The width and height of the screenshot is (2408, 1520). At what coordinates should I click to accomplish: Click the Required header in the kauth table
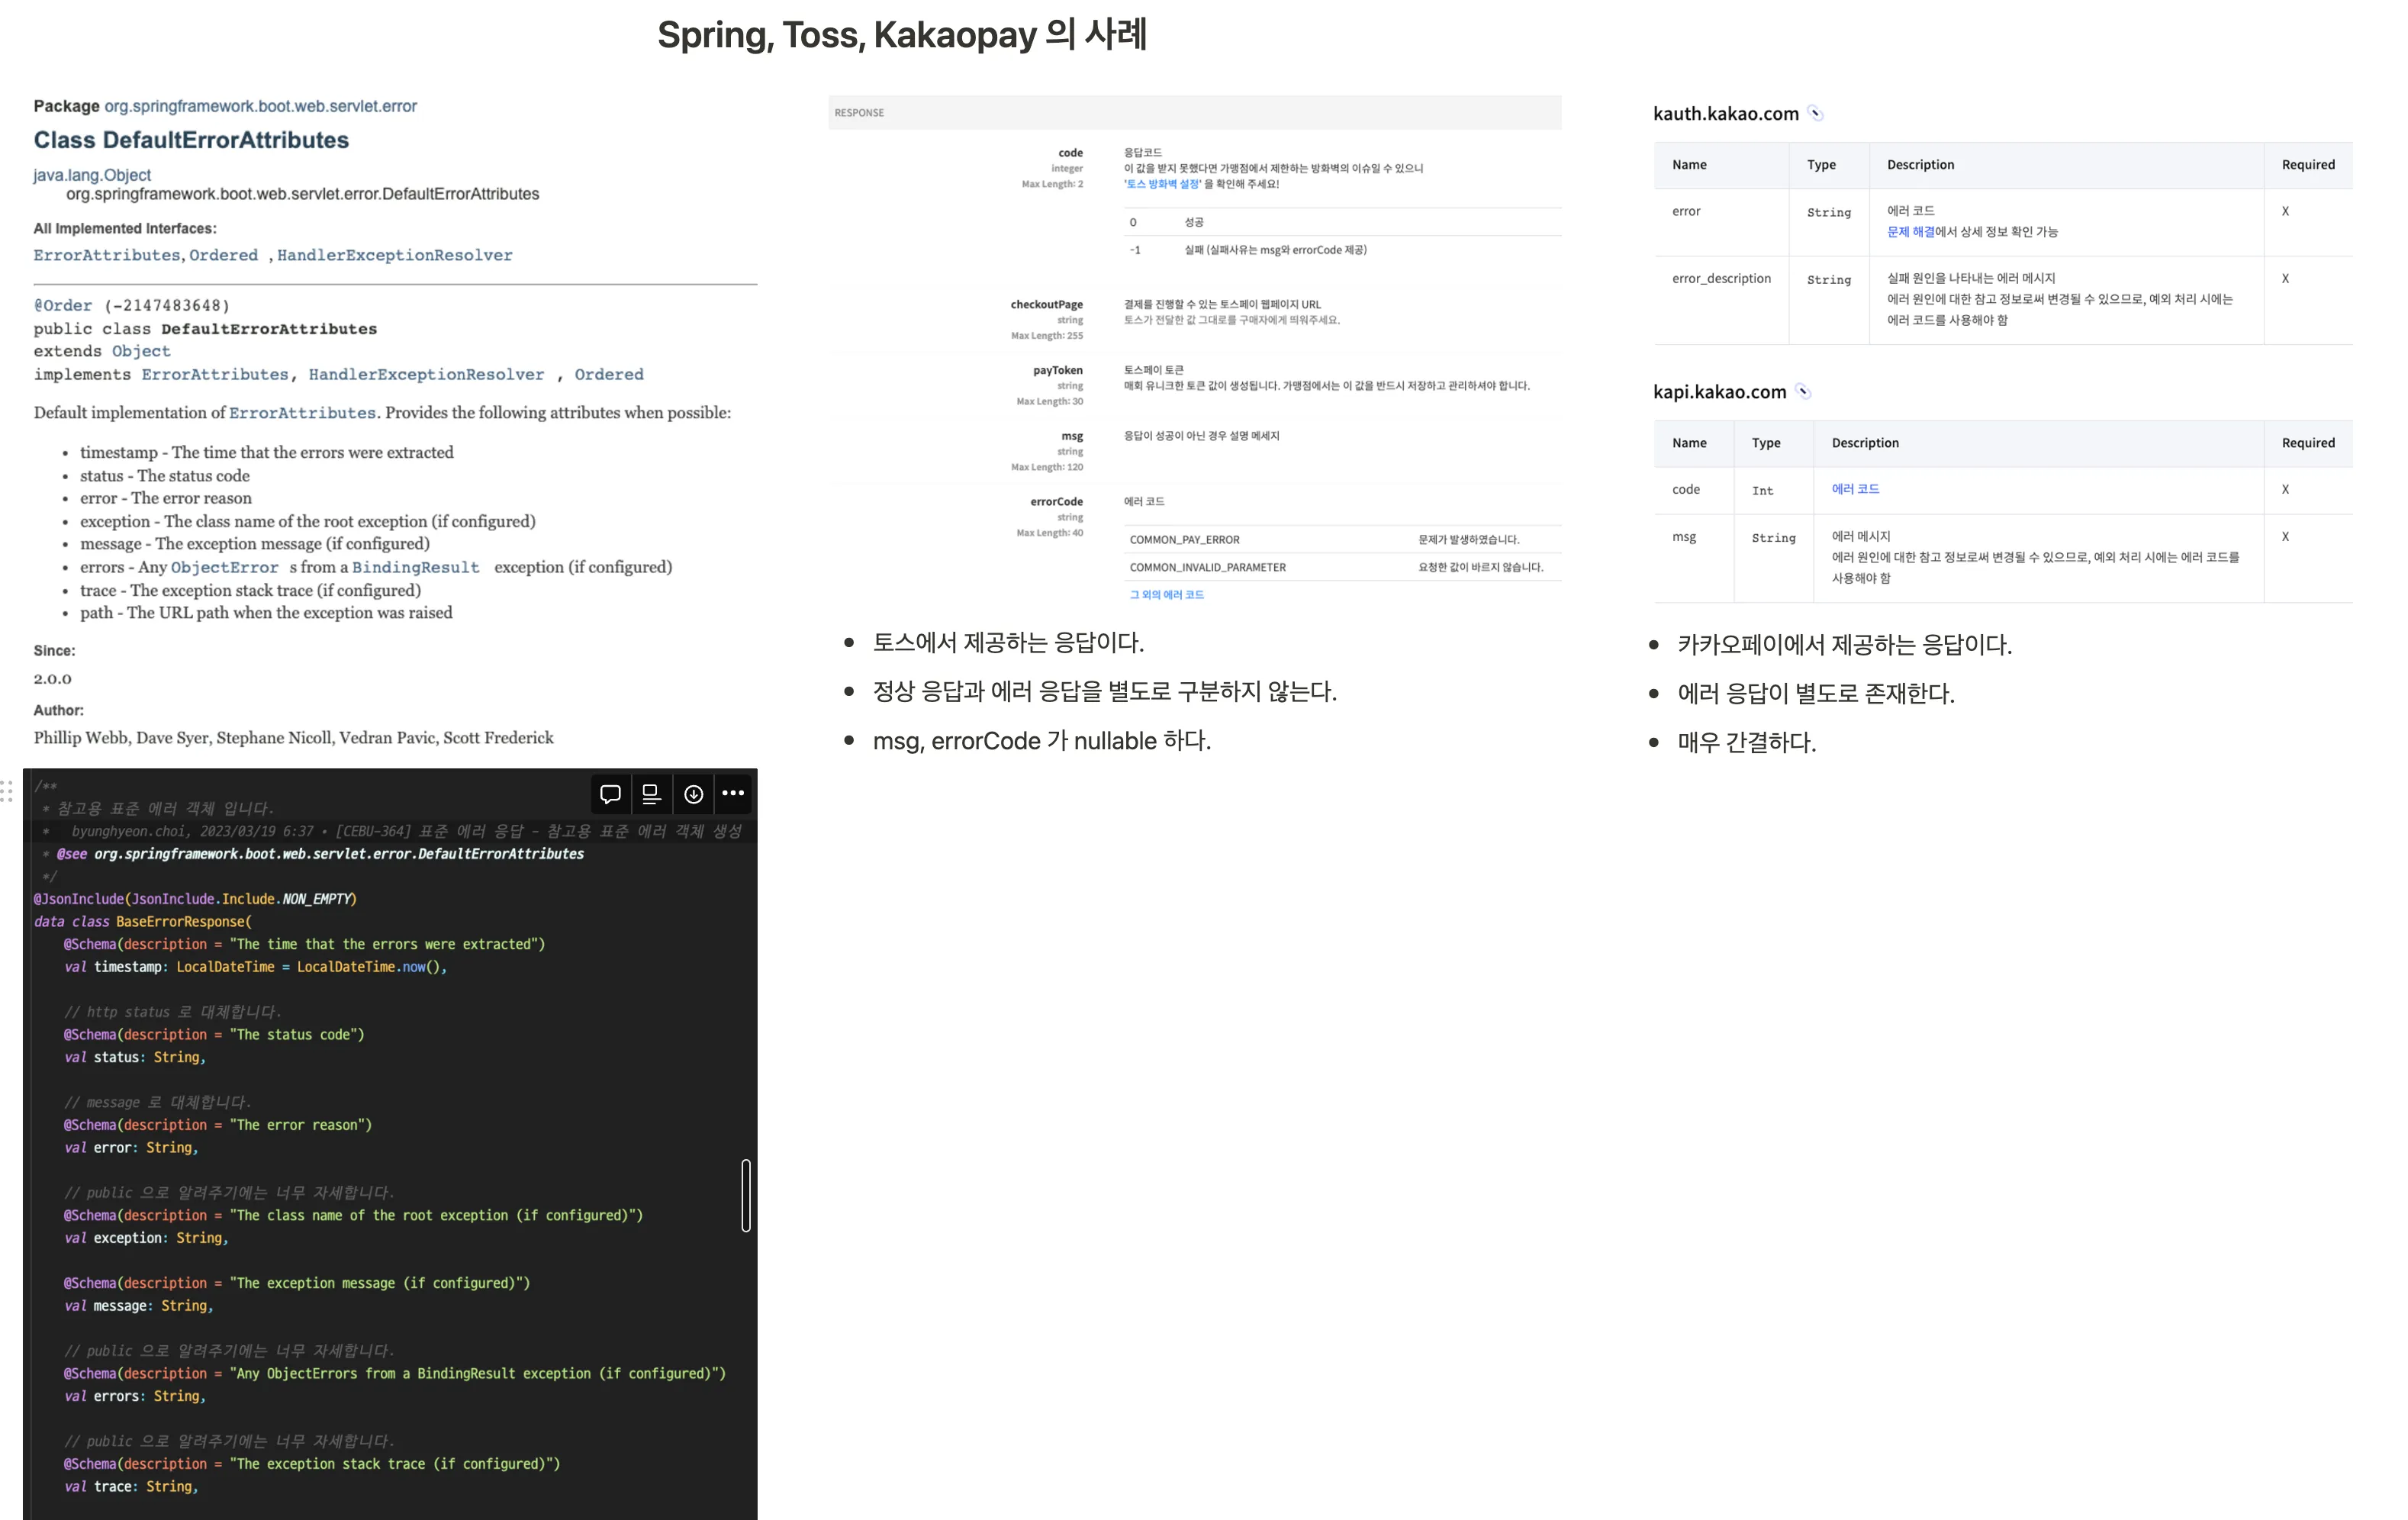[x=2308, y=165]
